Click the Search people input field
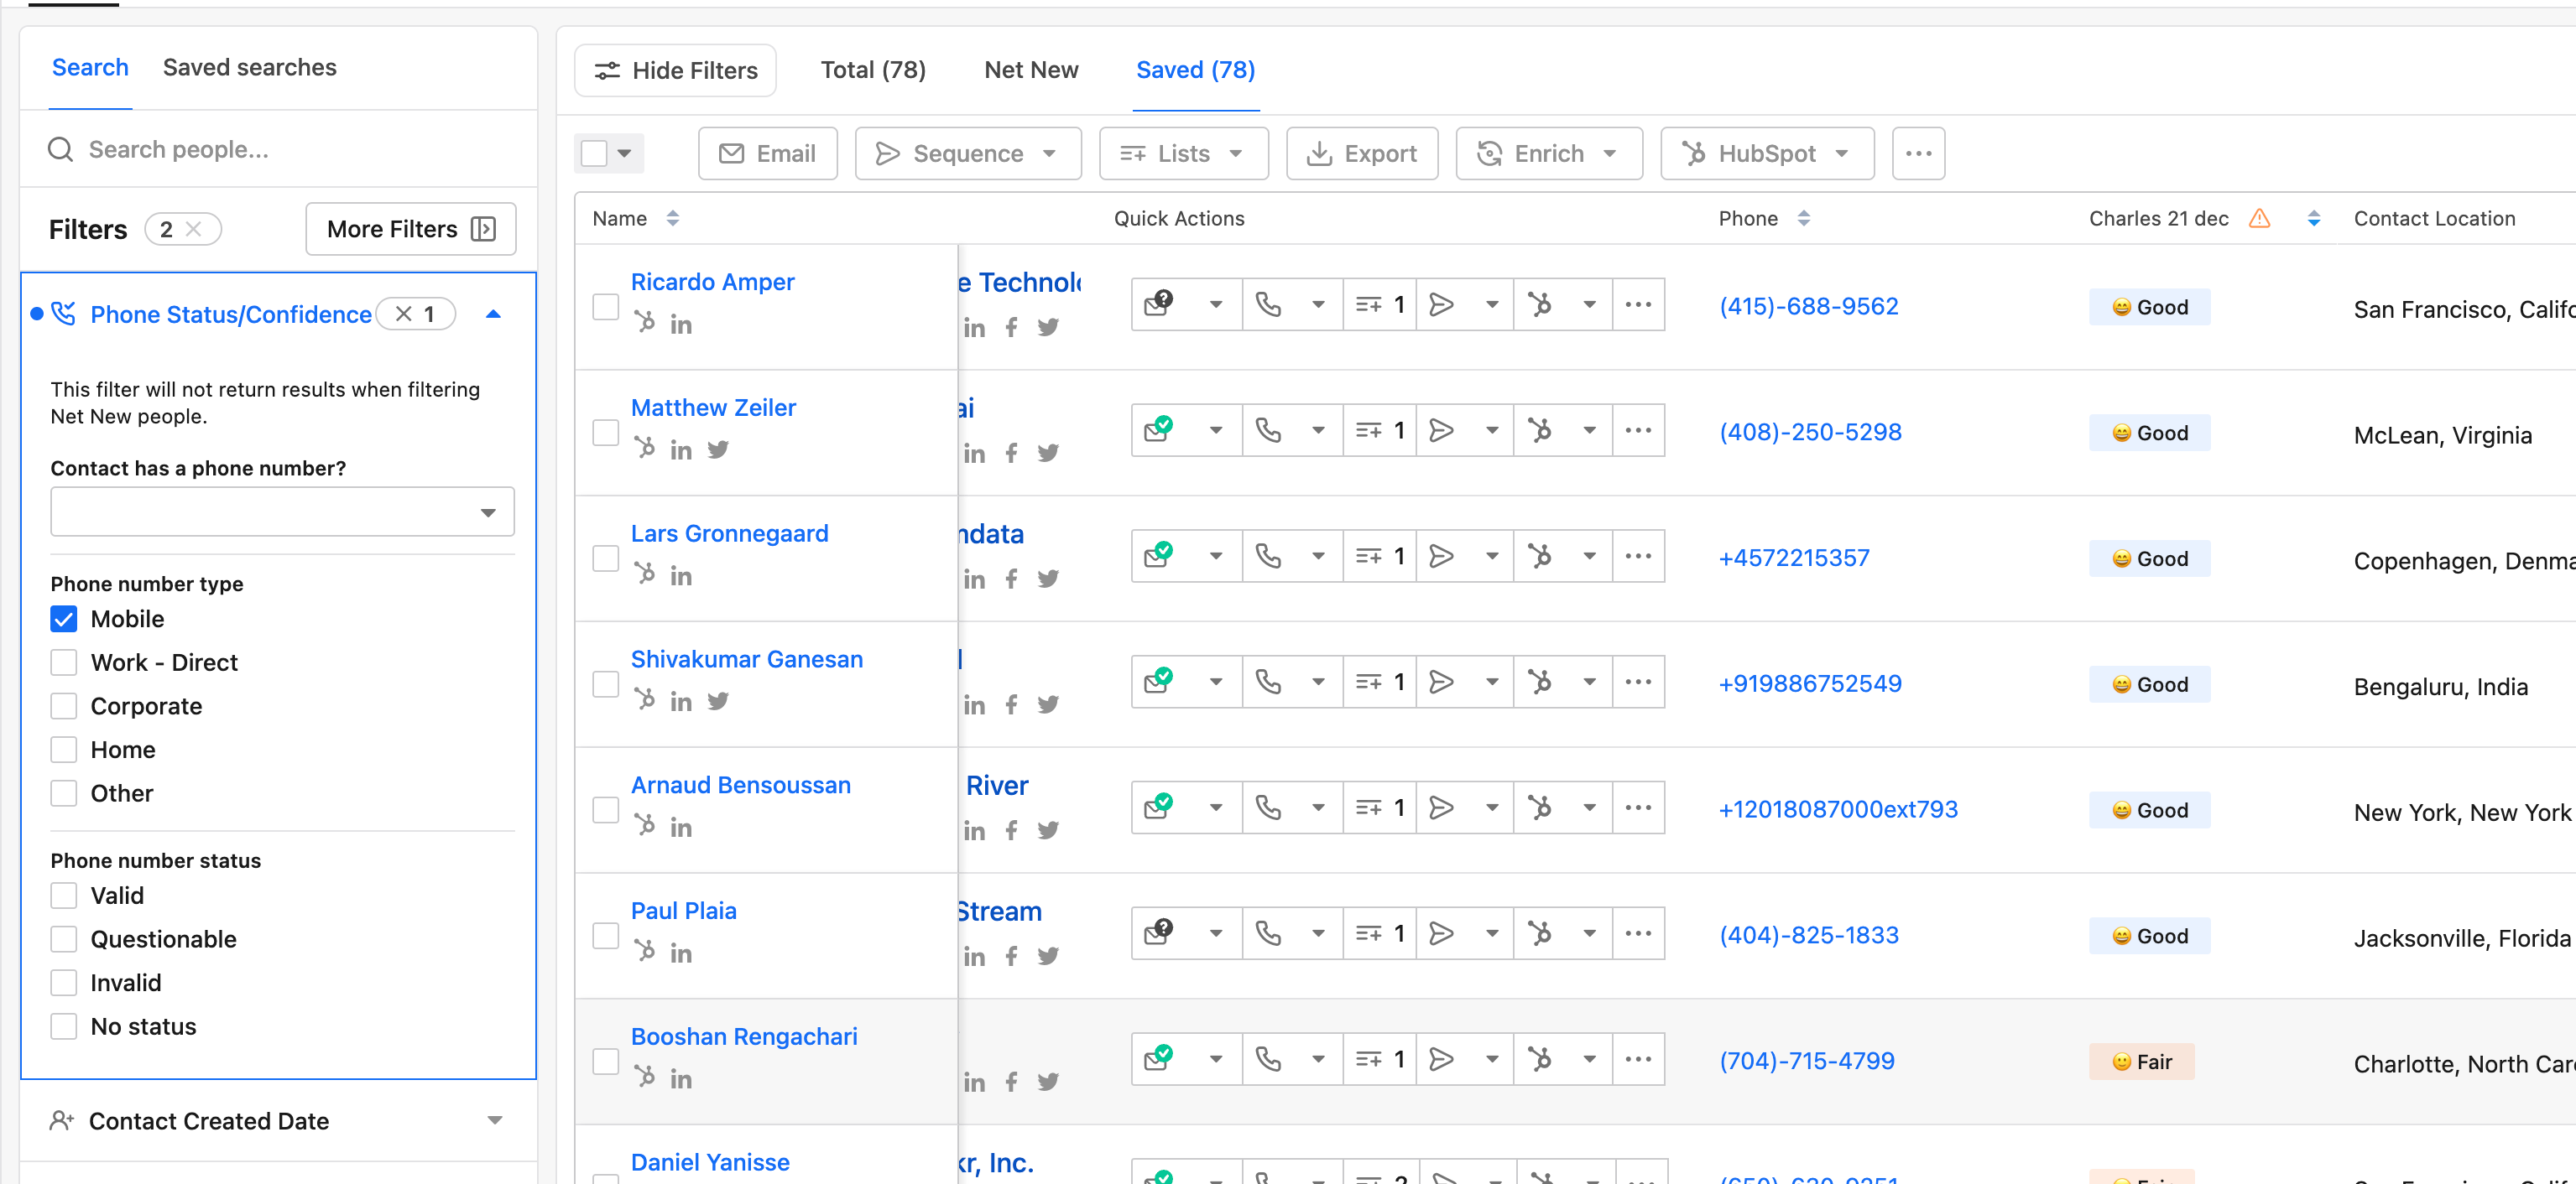This screenshot has width=2576, height=1184. (280, 150)
